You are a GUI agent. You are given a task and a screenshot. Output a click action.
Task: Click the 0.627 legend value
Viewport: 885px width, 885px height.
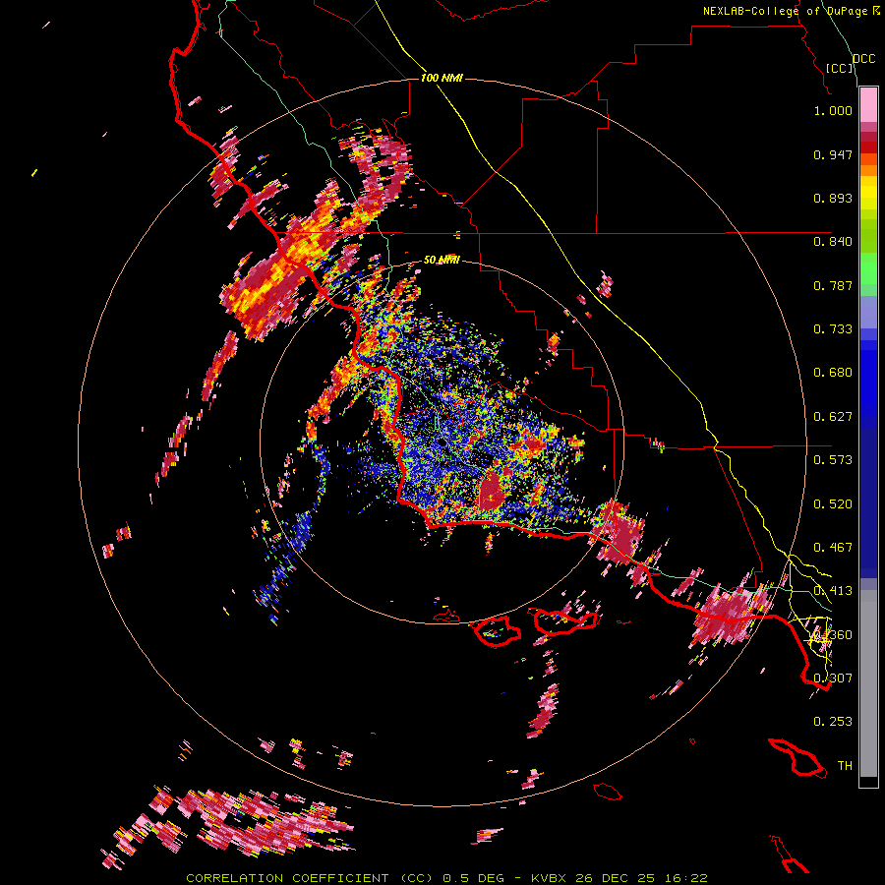pyautogui.click(x=833, y=417)
